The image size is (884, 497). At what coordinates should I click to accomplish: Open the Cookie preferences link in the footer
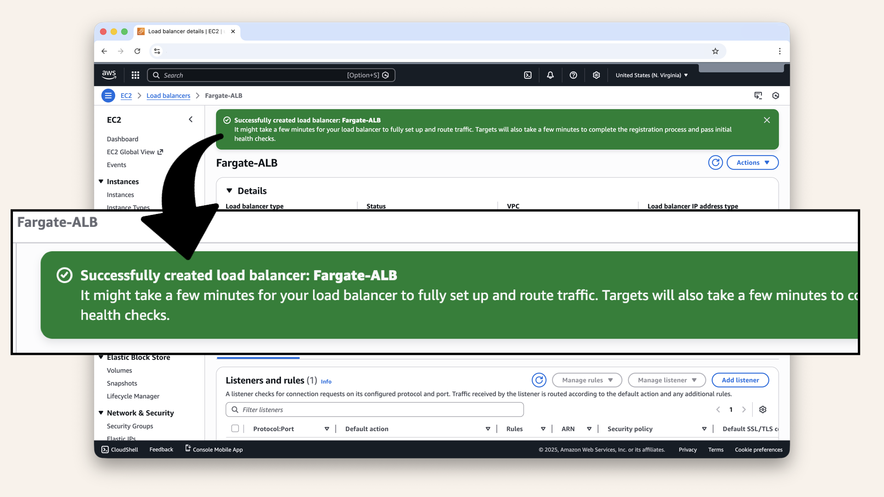click(758, 450)
